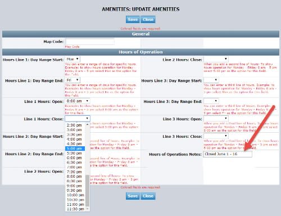
Task: Open Hours Line 1 Day Range End dropdown
Action: point(72,80)
